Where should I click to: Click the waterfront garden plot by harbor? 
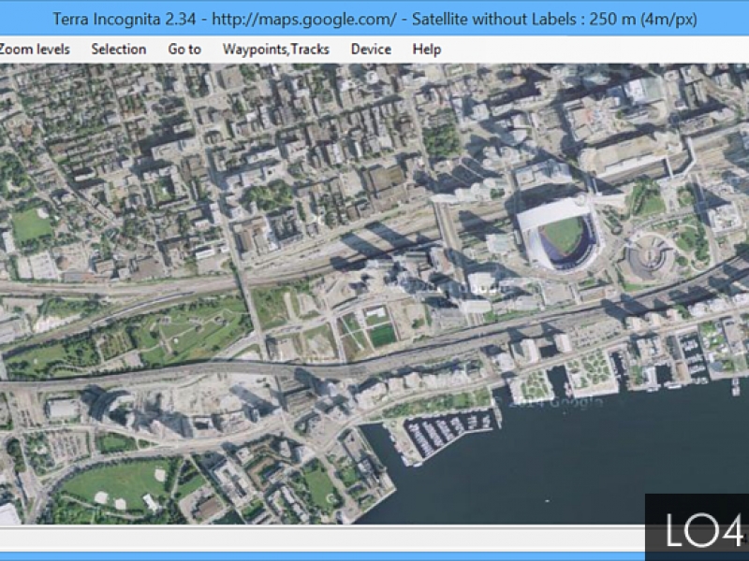[590, 371]
